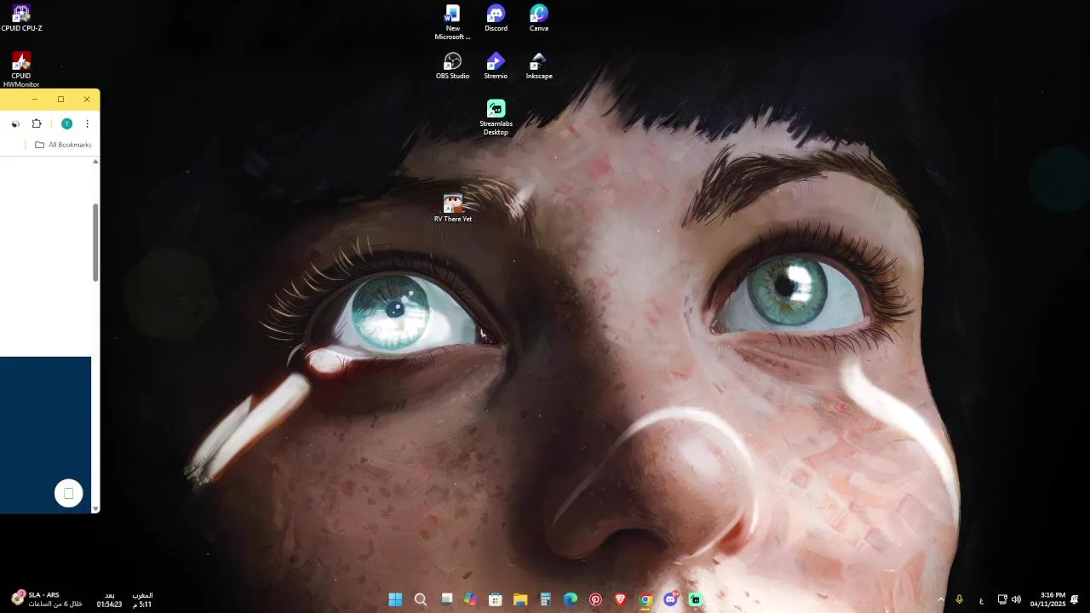The image size is (1090, 613).
Task: Open the network tray icon
Action: [x=1002, y=599]
